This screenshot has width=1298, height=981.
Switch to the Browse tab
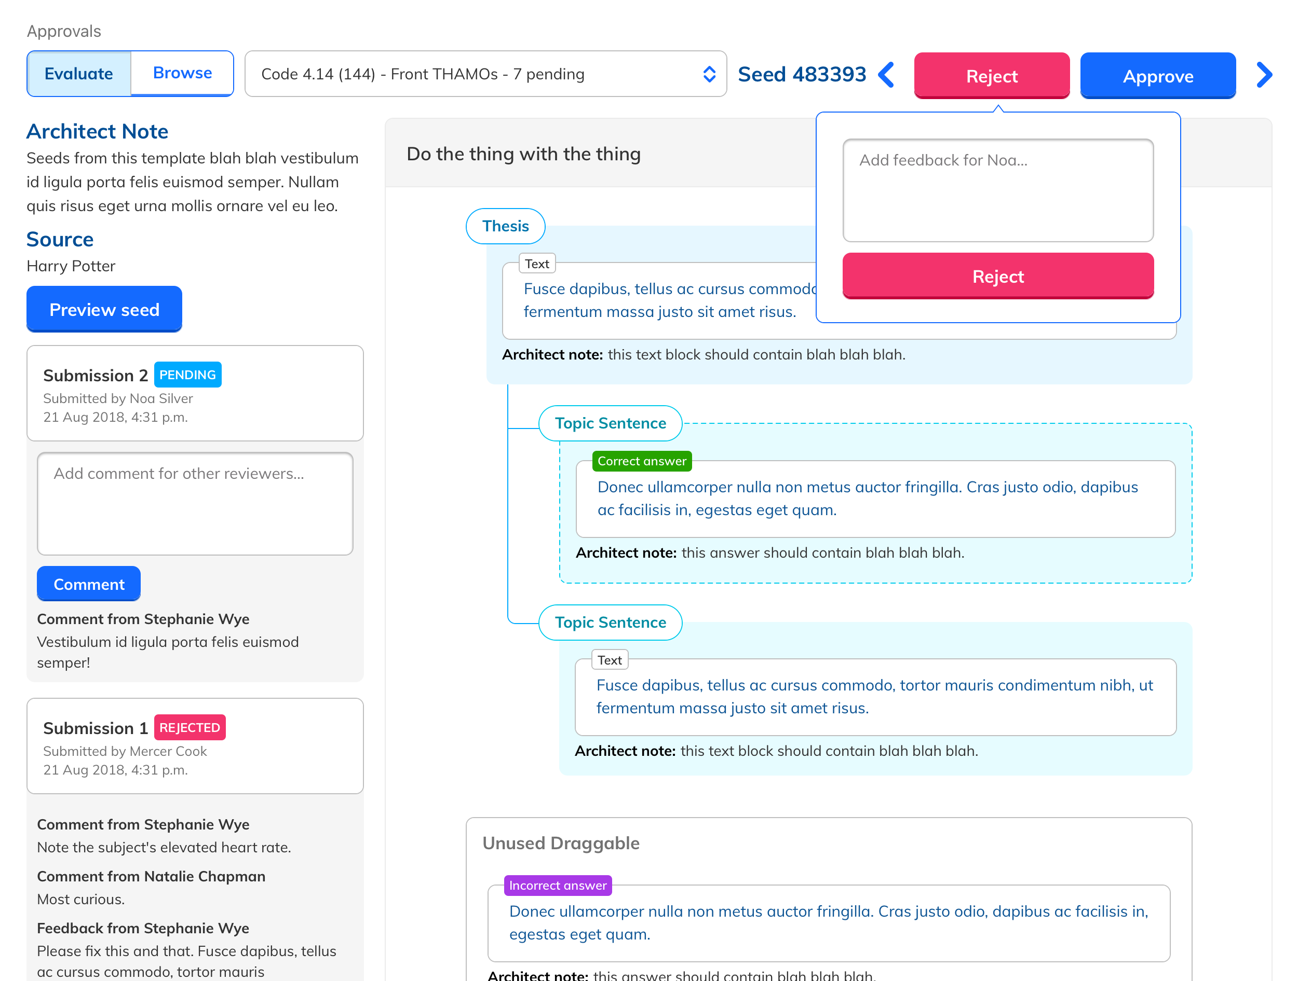click(x=182, y=73)
